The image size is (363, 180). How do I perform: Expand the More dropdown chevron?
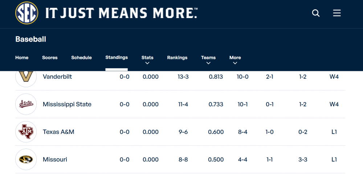point(235,63)
